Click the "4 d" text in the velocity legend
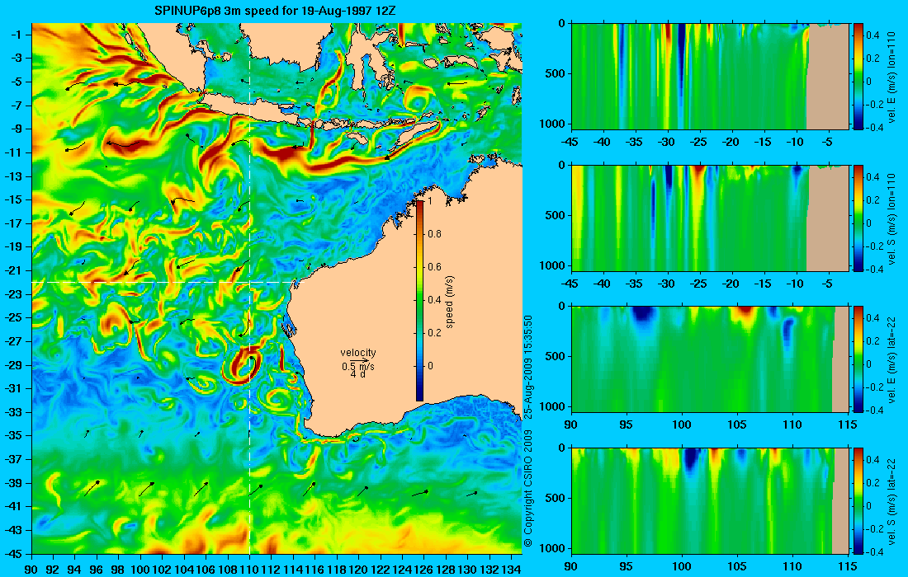This screenshot has height=577, width=908. pyautogui.click(x=357, y=374)
